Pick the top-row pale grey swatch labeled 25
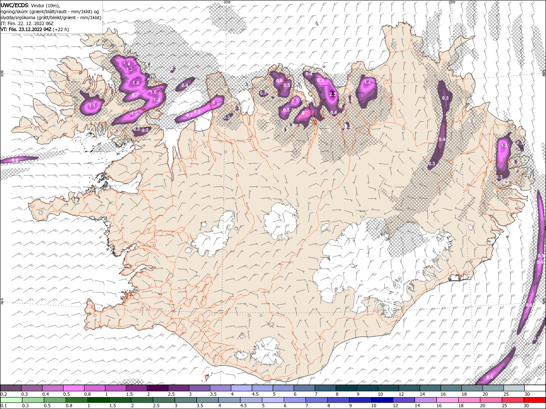This screenshot has height=409, width=546. 514,388
